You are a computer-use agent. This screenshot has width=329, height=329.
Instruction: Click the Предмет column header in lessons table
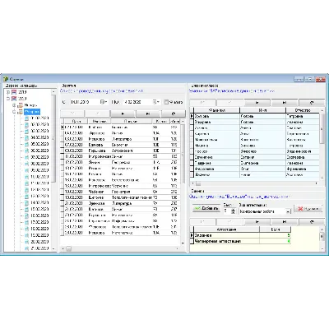tap(131, 121)
